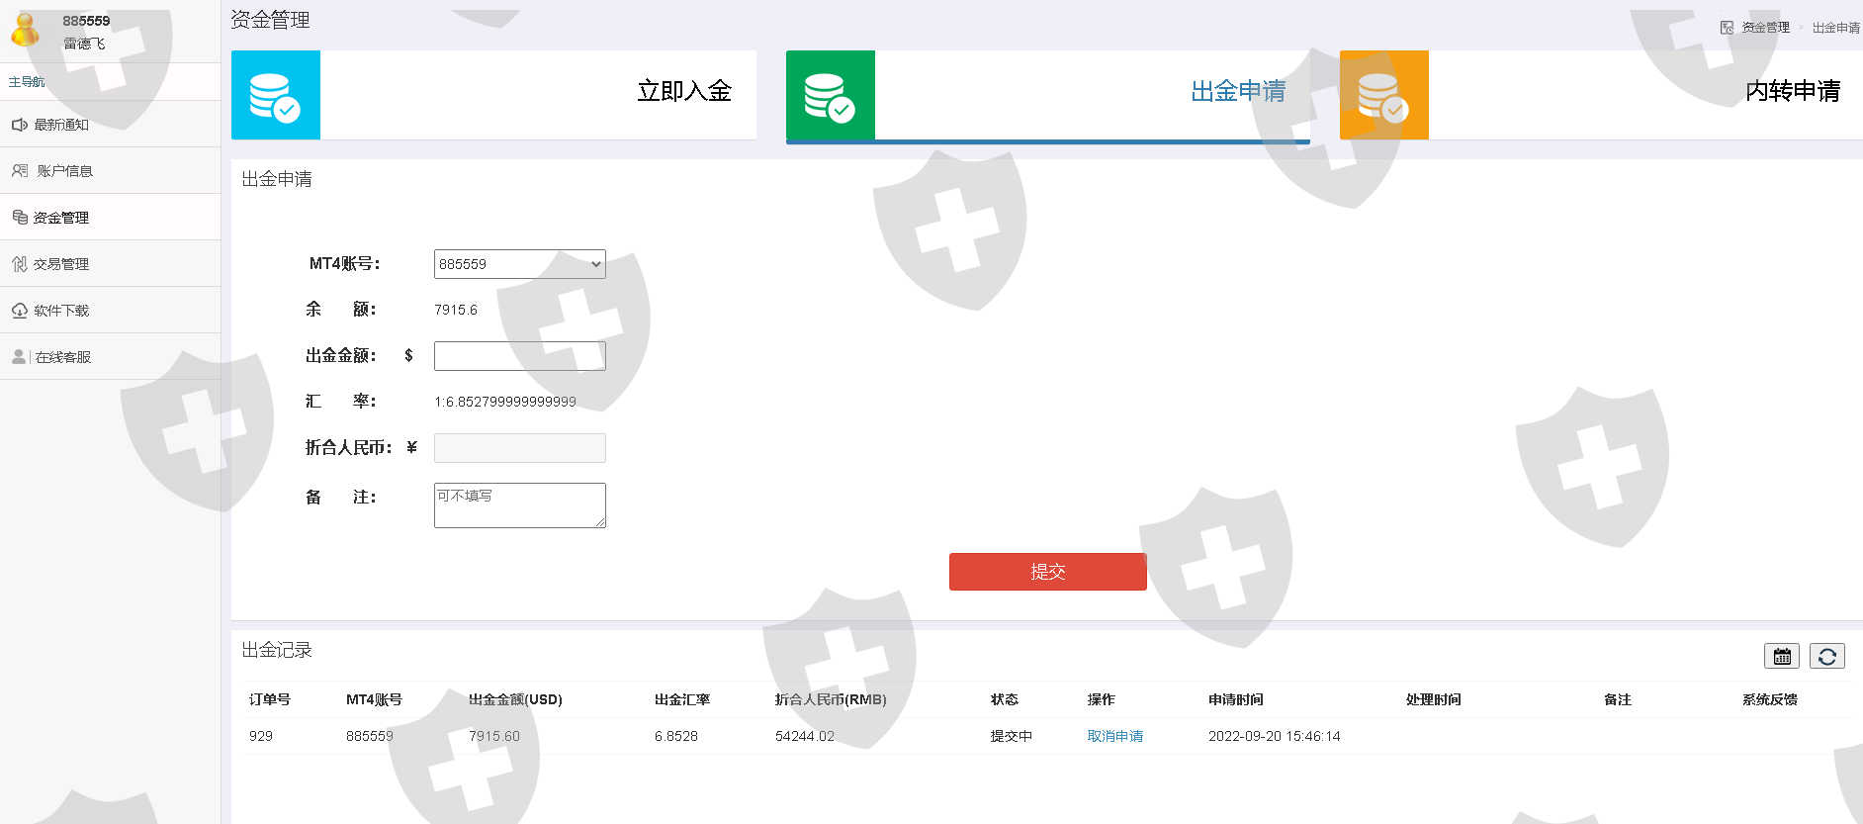Open 最新通知 in the sidebar
Viewport: 1863px width, 824px height.
click(x=61, y=125)
